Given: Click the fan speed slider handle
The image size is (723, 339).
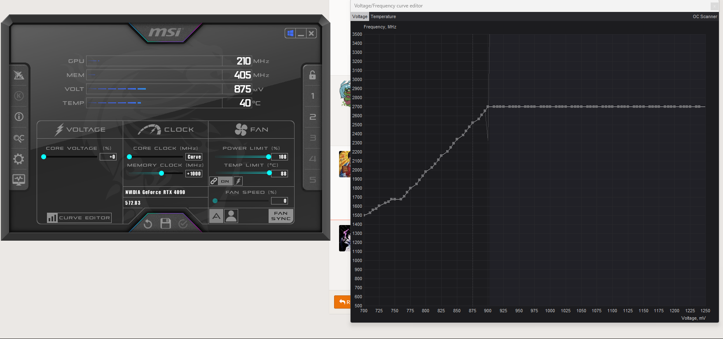Looking at the screenshot, I should [x=215, y=201].
